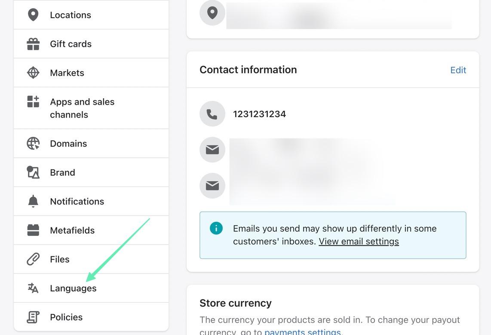This screenshot has height=335, width=491.
Task: Click the Languages translate icon
Action: pyautogui.click(x=33, y=288)
